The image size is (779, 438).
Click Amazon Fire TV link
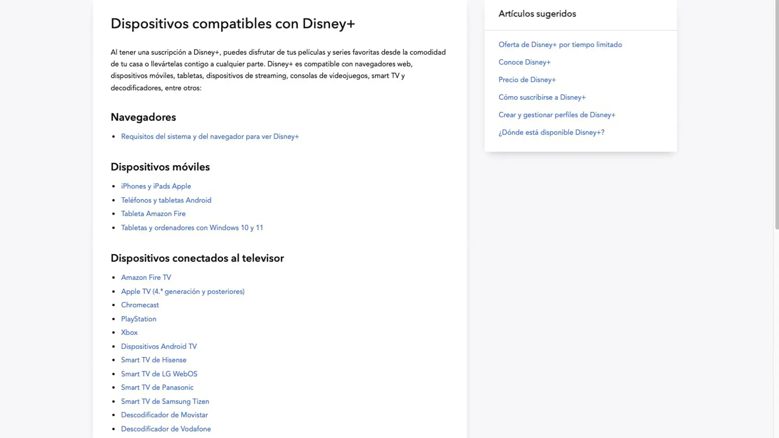coord(146,277)
